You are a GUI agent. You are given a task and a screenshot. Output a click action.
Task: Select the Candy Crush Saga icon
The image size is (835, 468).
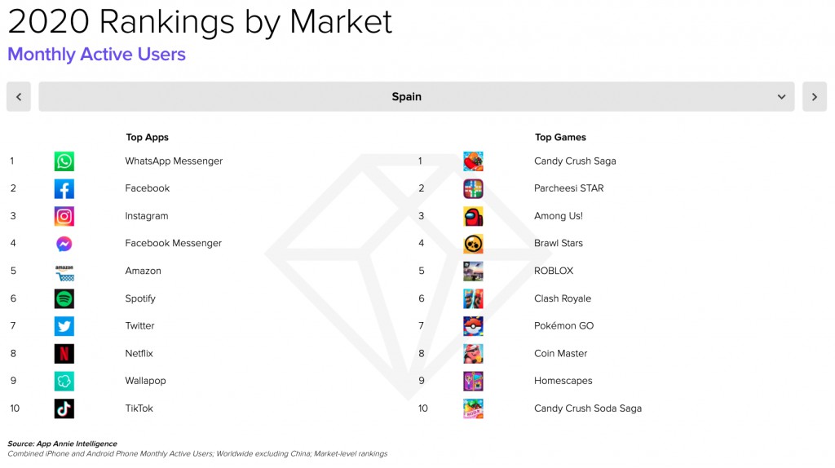click(473, 161)
